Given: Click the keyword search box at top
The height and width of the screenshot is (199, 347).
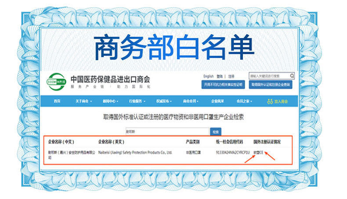Looking at the screenshot, I should click(269, 76).
